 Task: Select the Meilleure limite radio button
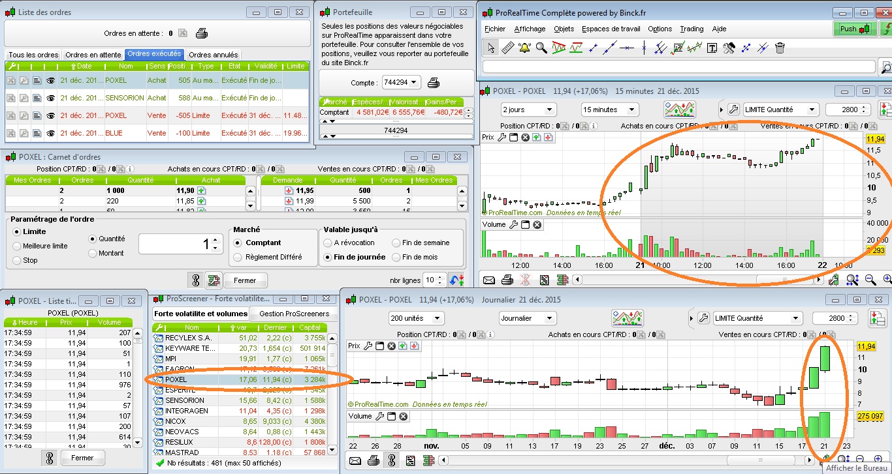(x=17, y=246)
